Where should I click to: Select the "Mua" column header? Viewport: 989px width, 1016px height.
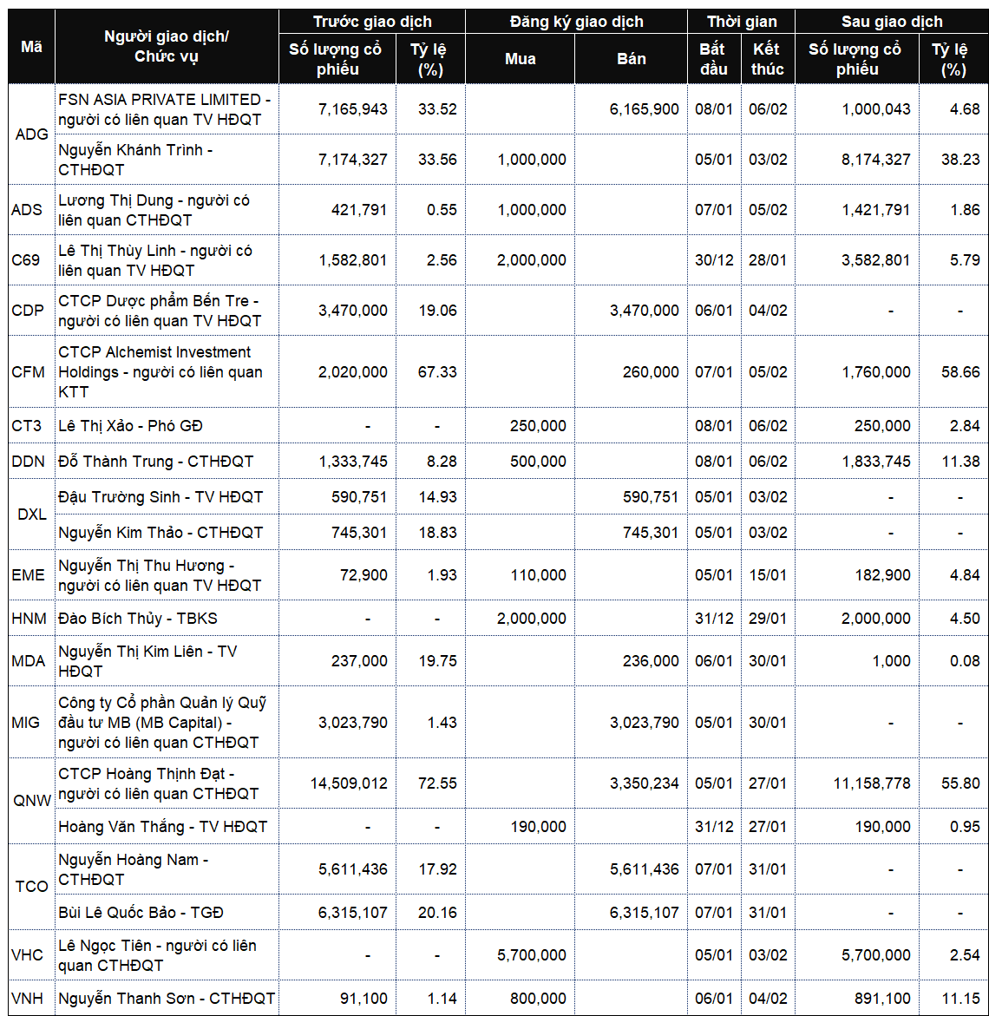click(520, 59)
